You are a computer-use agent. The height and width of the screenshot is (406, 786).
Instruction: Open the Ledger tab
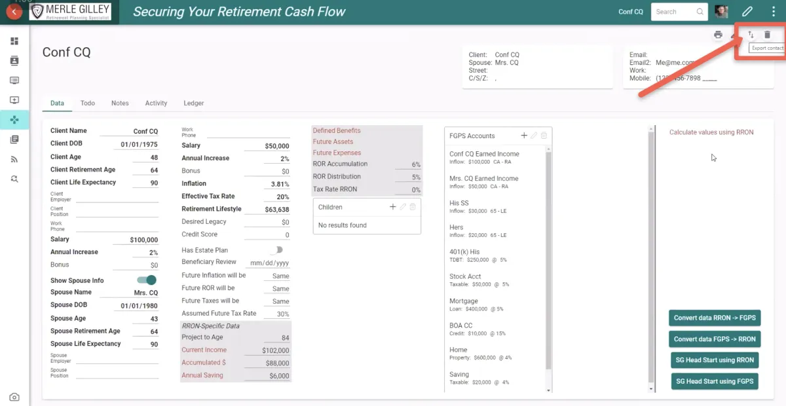[x=194, y=103]
